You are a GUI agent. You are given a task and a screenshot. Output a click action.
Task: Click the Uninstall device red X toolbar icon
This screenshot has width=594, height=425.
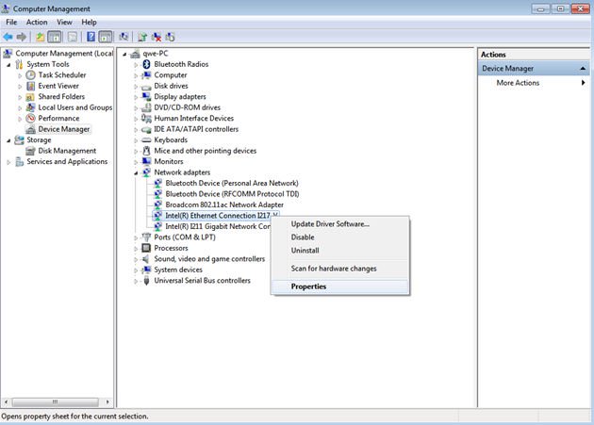(156, 37)
